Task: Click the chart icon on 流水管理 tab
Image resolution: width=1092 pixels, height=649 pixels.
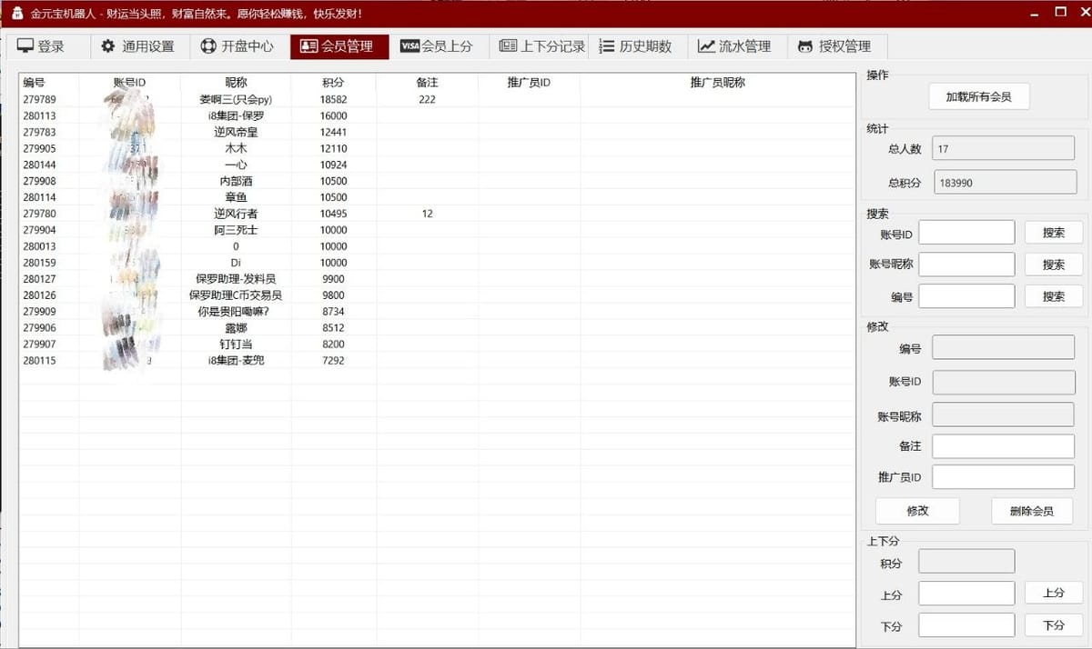Action: click(x=706, y=46)
